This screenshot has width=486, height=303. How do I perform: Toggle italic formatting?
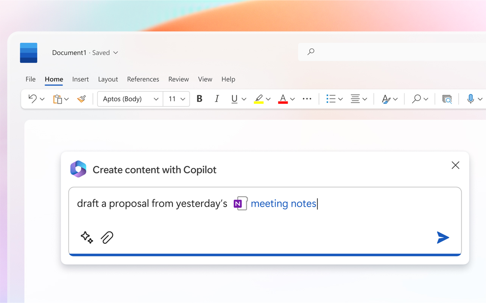pos(217,99)
